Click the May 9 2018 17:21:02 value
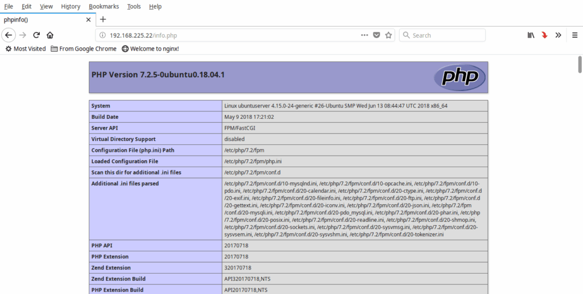This screenshot has width=583, height=294. tap(249, 117)
